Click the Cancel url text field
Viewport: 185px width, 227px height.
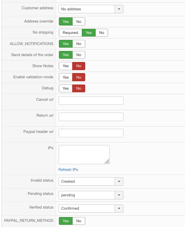click(91, 100)
